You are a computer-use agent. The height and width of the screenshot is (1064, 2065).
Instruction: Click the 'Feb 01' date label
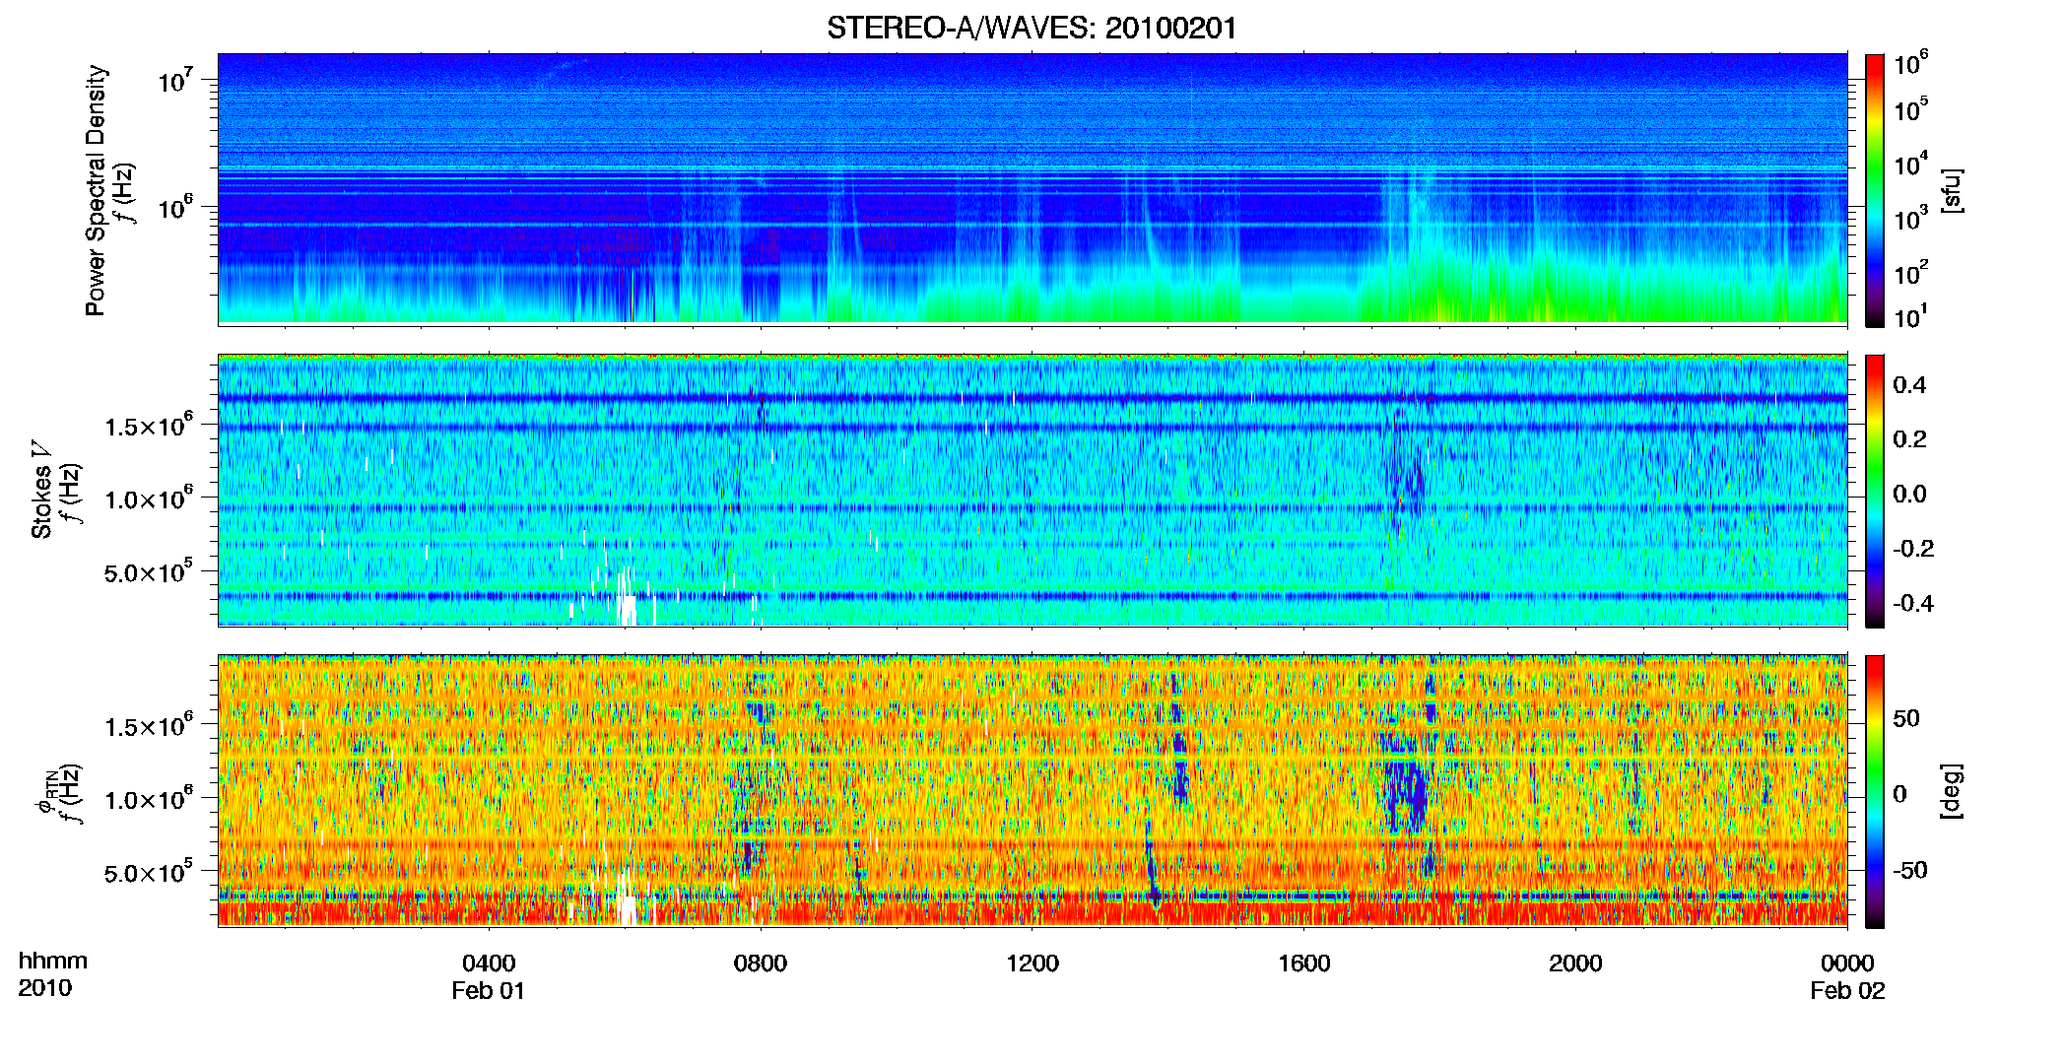(x=489, y=991)
